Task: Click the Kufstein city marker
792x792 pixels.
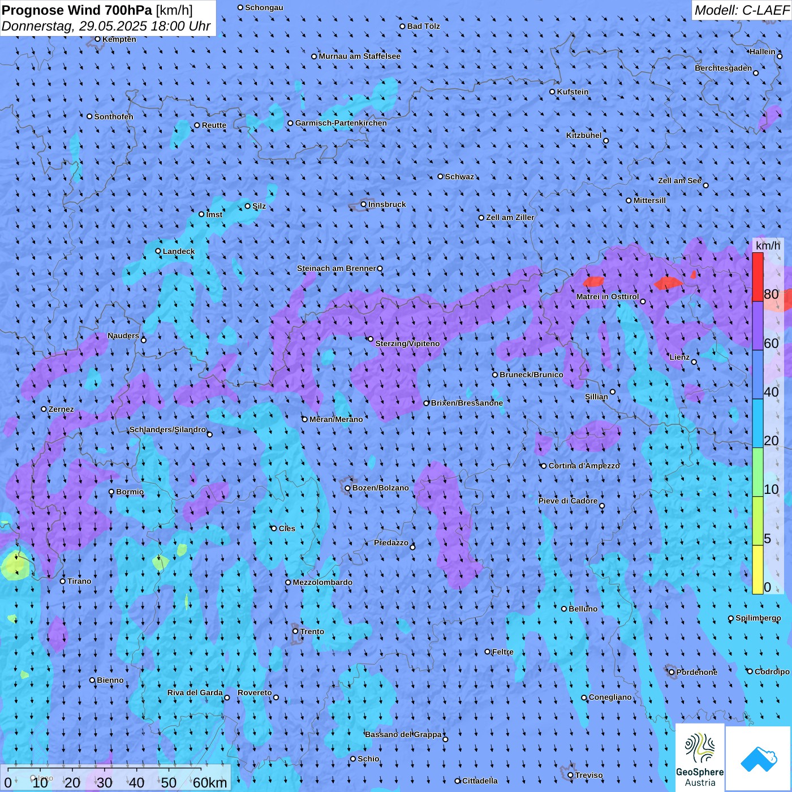Action: tap(553, 92)
